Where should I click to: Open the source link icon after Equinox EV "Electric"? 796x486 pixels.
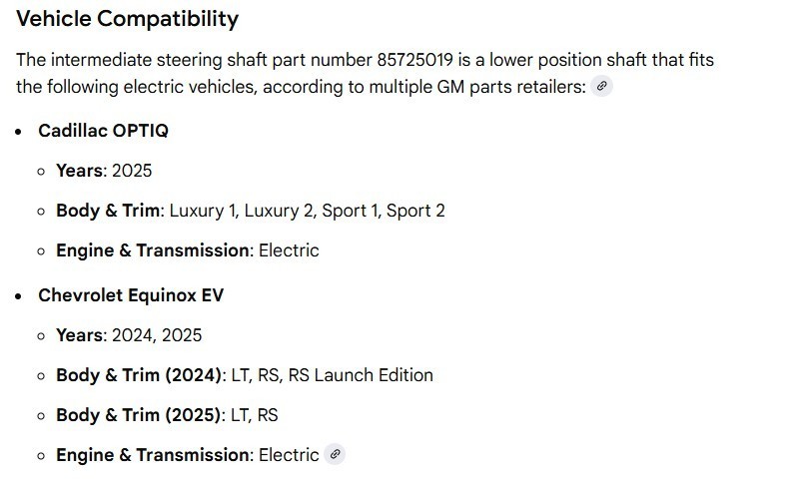click(x=336, y=455)
